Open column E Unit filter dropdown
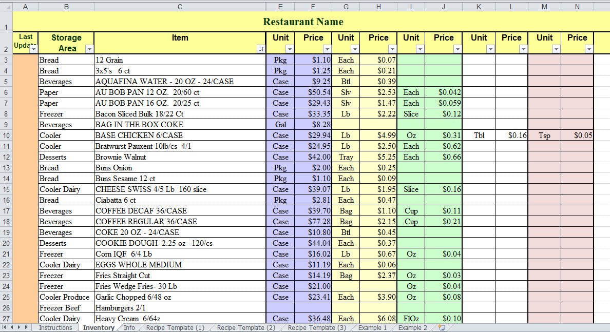This screenshot has width=610, height=332. click(290, 49)
